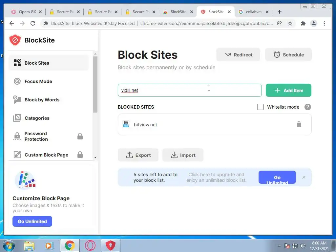Open Windows Explorer from taskbar
Viewport: 336px width, 252px height.
[29, 245]
